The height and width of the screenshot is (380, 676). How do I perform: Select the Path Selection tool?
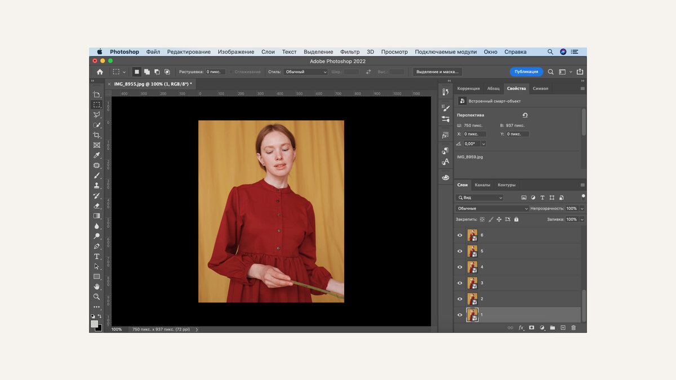(x=97, y=266)
